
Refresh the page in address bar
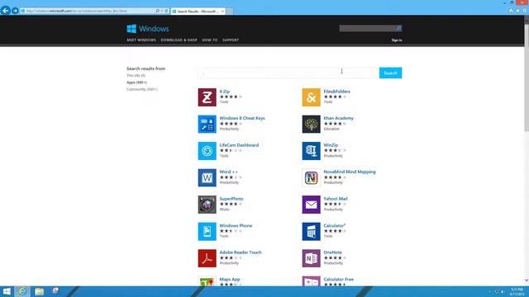(166, 11)
